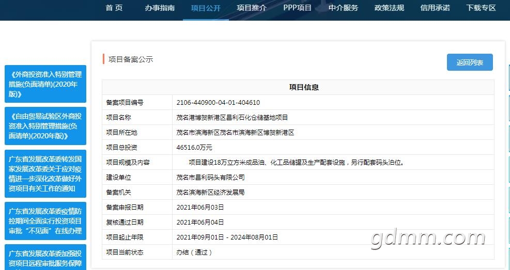Click the 返回列表 button
Image resolution: width=510 pixels, height=270 pixels.
tap(470, 62)
